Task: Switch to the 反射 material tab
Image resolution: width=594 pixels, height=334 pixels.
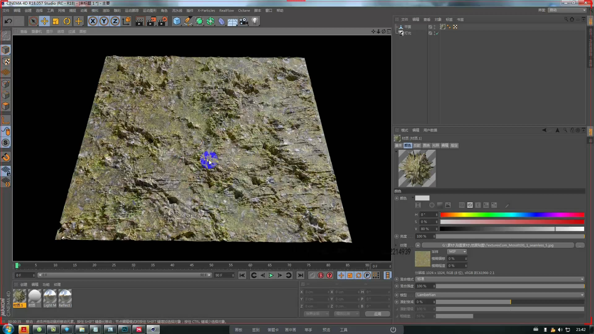Action: [x=417, y=145]
